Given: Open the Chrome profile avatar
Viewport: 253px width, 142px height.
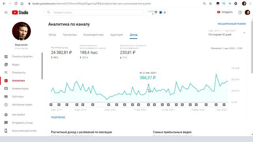Looking at the screenshot, I should pos(244,4).
